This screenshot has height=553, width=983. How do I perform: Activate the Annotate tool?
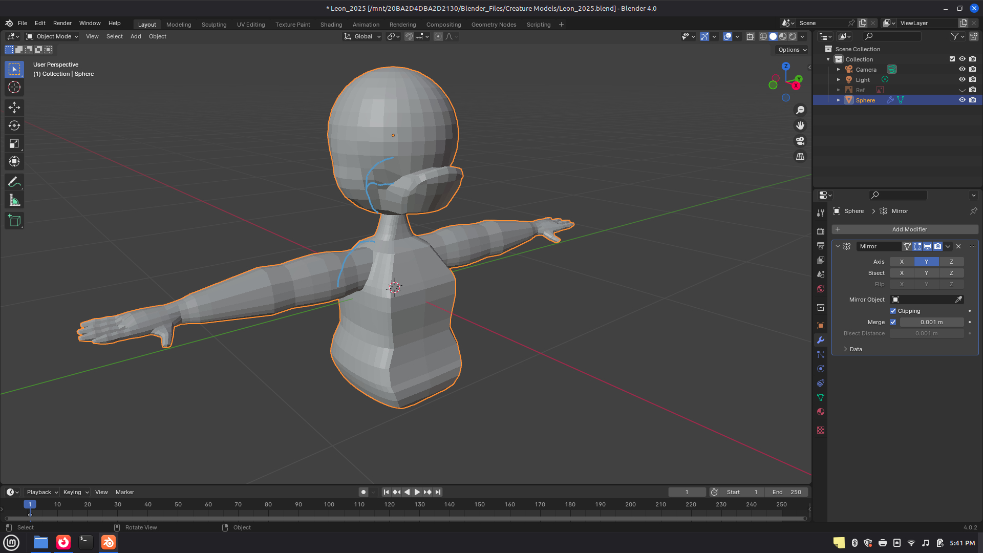(x=14, y=182)
